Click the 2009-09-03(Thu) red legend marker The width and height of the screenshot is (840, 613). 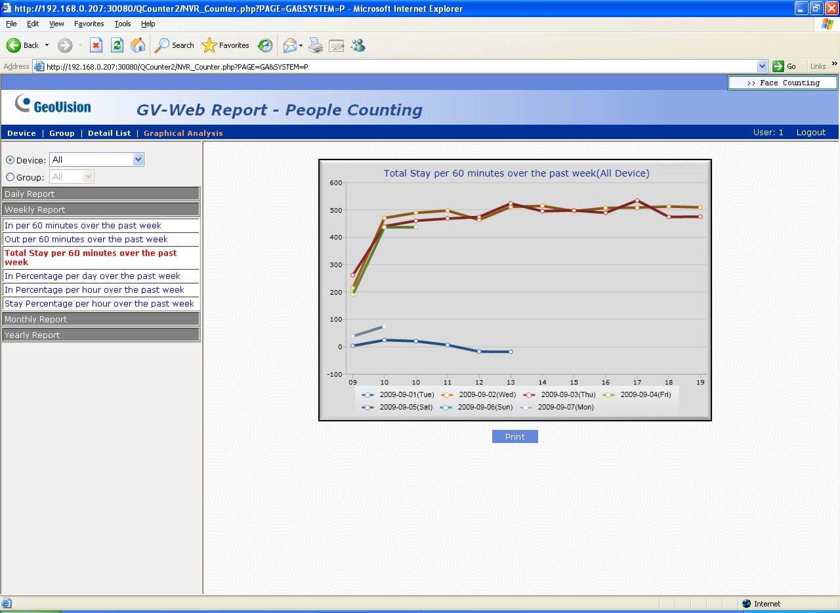pos(529,395)
